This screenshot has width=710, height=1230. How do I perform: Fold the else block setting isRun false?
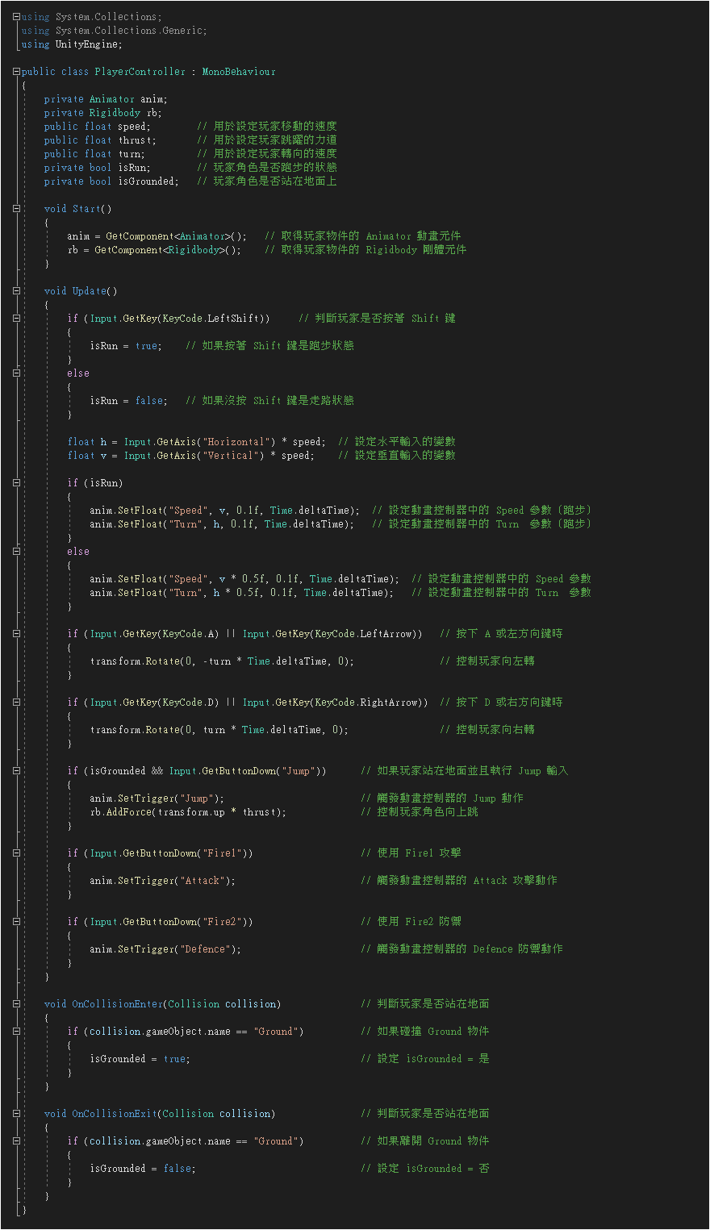(x=16, y=373)
